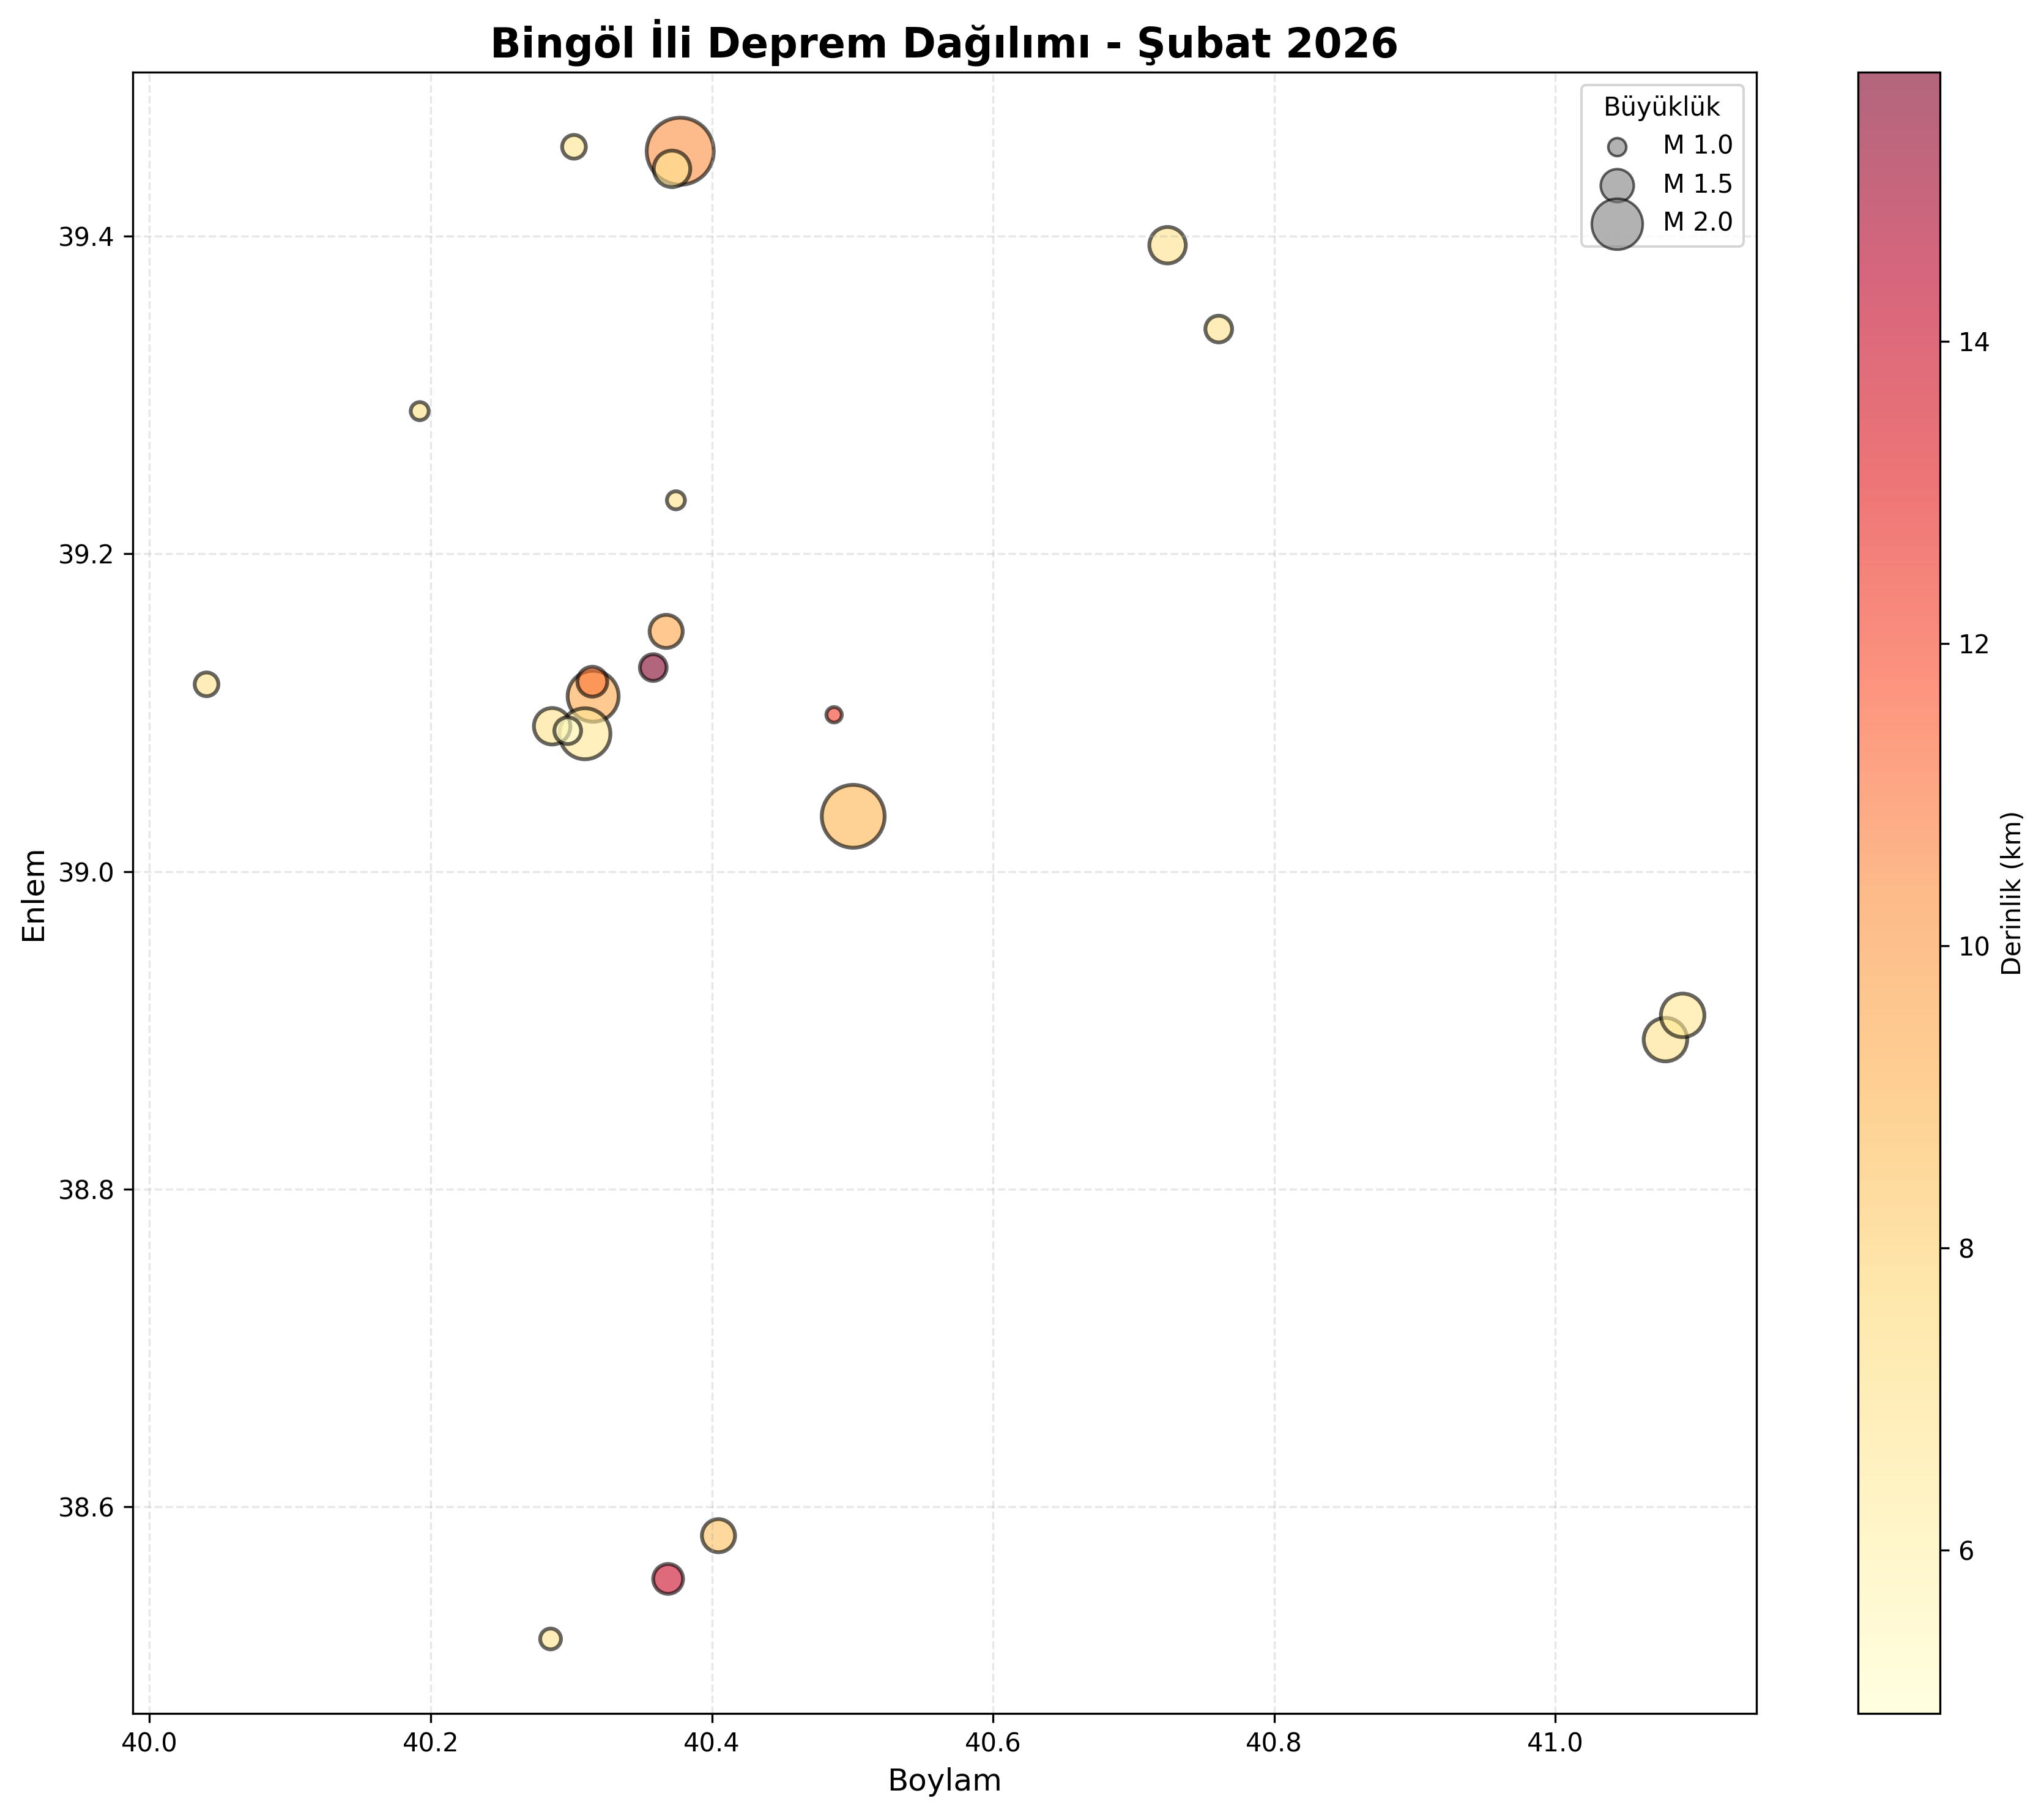
Task: Select the "Enlem" y-axis label
Action: (35, 895)
